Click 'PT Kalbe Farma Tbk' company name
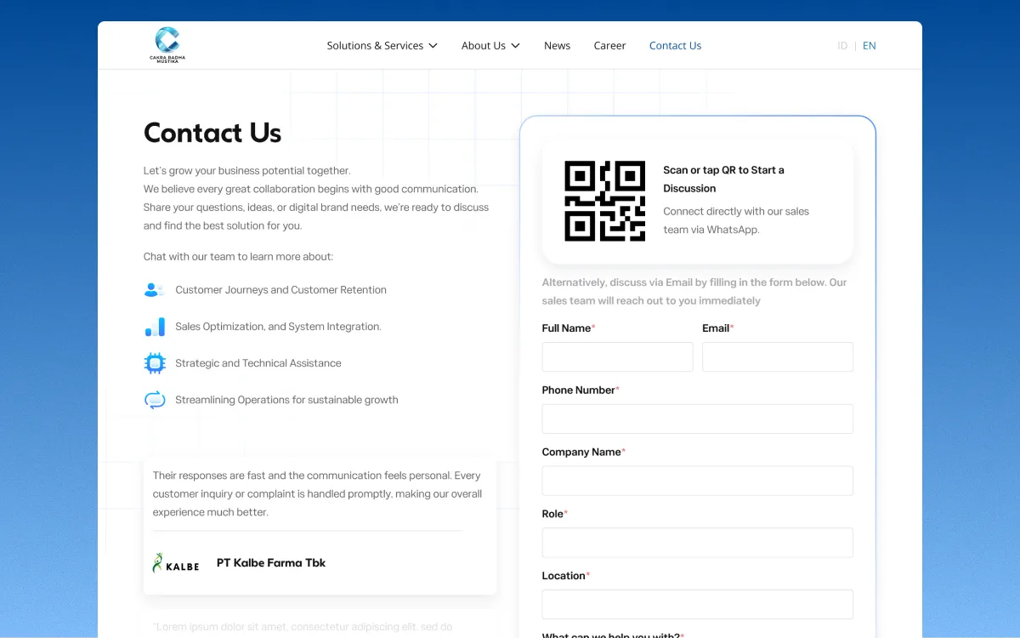This screenshot has width=1020, height=638. 271,563
